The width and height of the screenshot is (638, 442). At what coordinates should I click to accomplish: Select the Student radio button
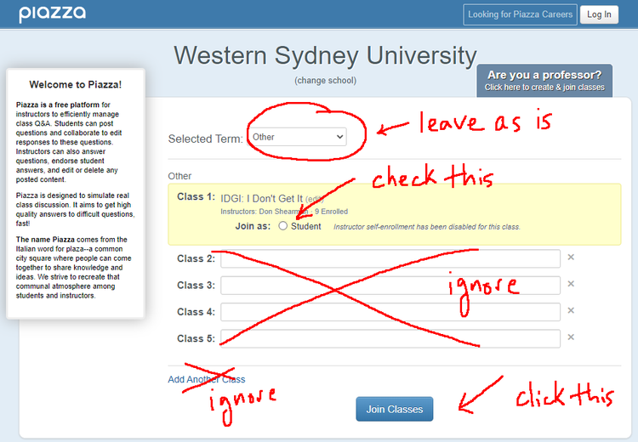[283, 226]
